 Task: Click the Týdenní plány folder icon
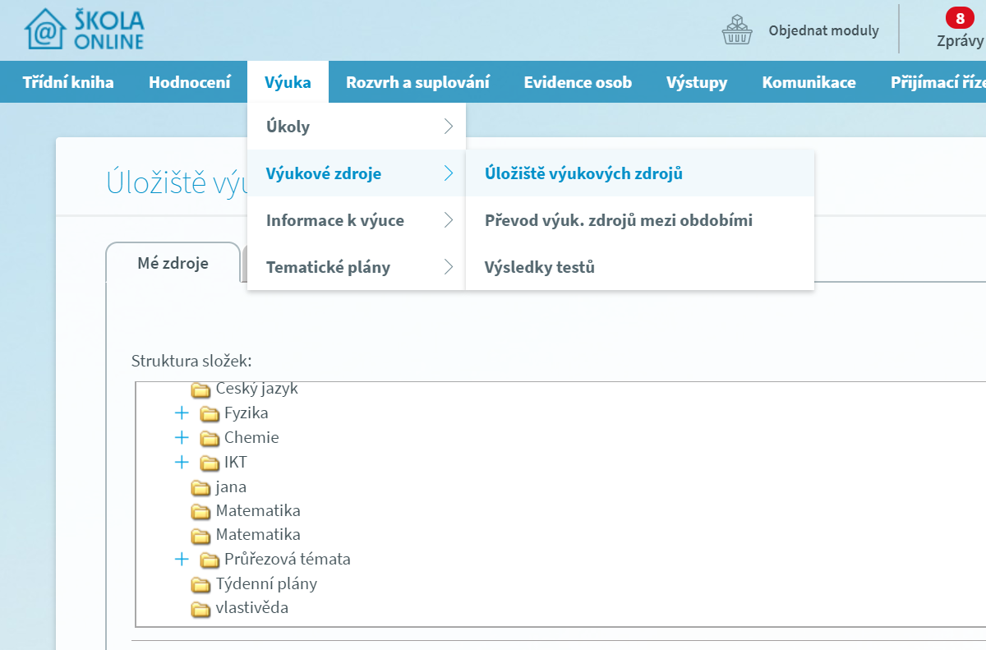click(x=200, y=584)
